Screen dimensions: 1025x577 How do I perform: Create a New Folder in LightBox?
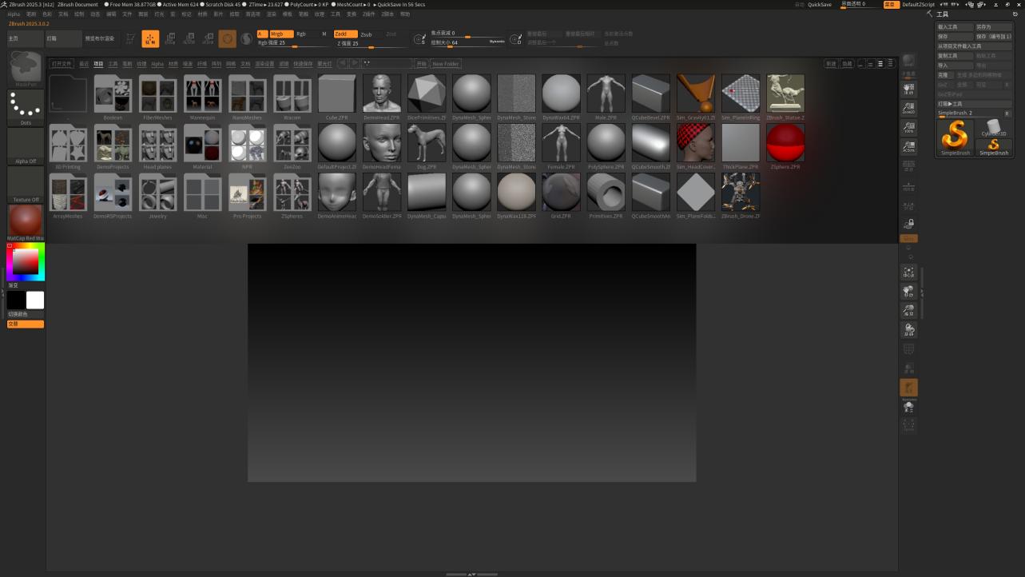tap(445, 63)
